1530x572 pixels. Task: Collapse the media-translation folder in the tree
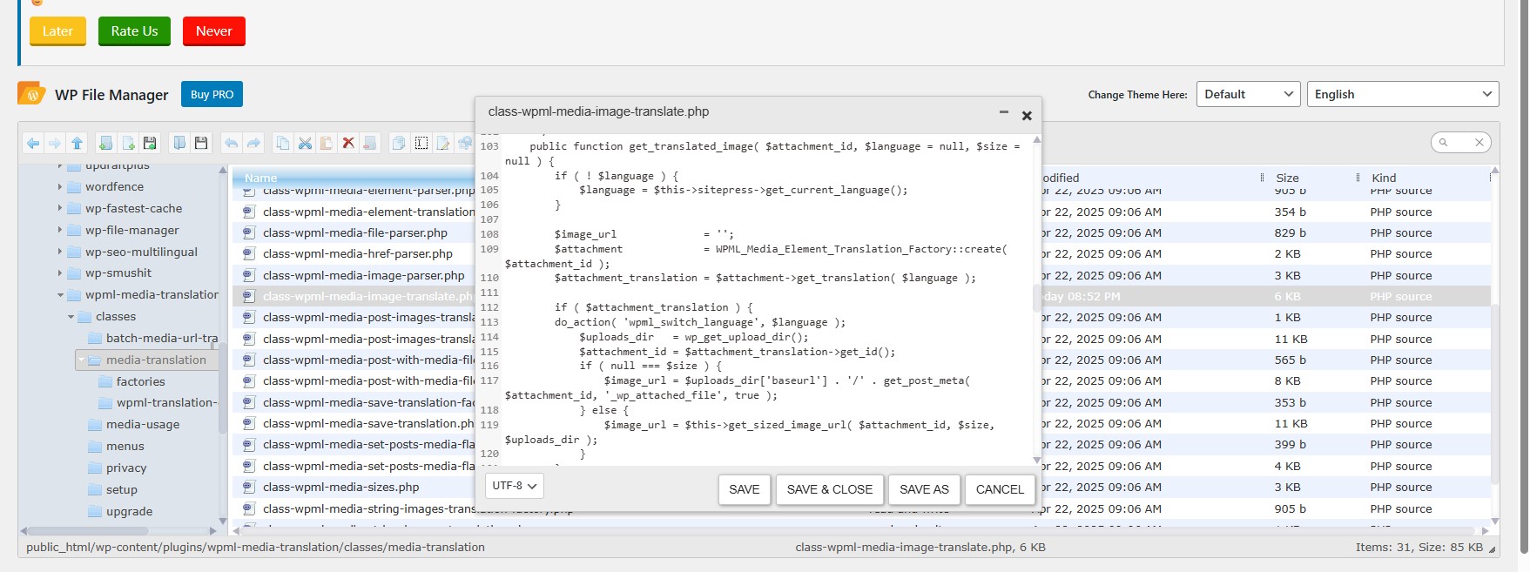(x=81, y=360)
